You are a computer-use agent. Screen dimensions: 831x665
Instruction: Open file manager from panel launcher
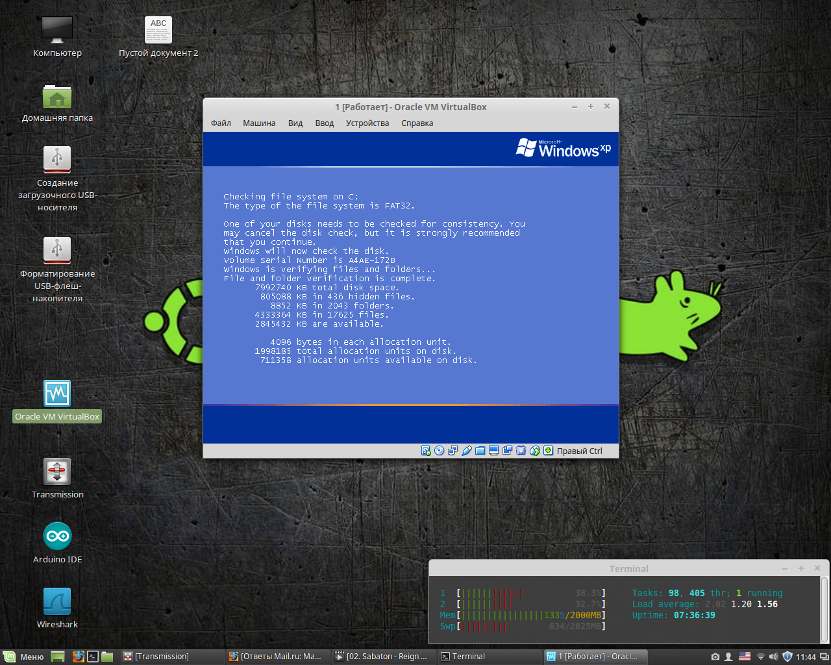[107, 657]
